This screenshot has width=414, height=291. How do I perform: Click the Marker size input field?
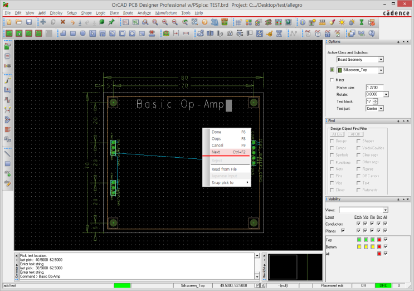point(374,88)
